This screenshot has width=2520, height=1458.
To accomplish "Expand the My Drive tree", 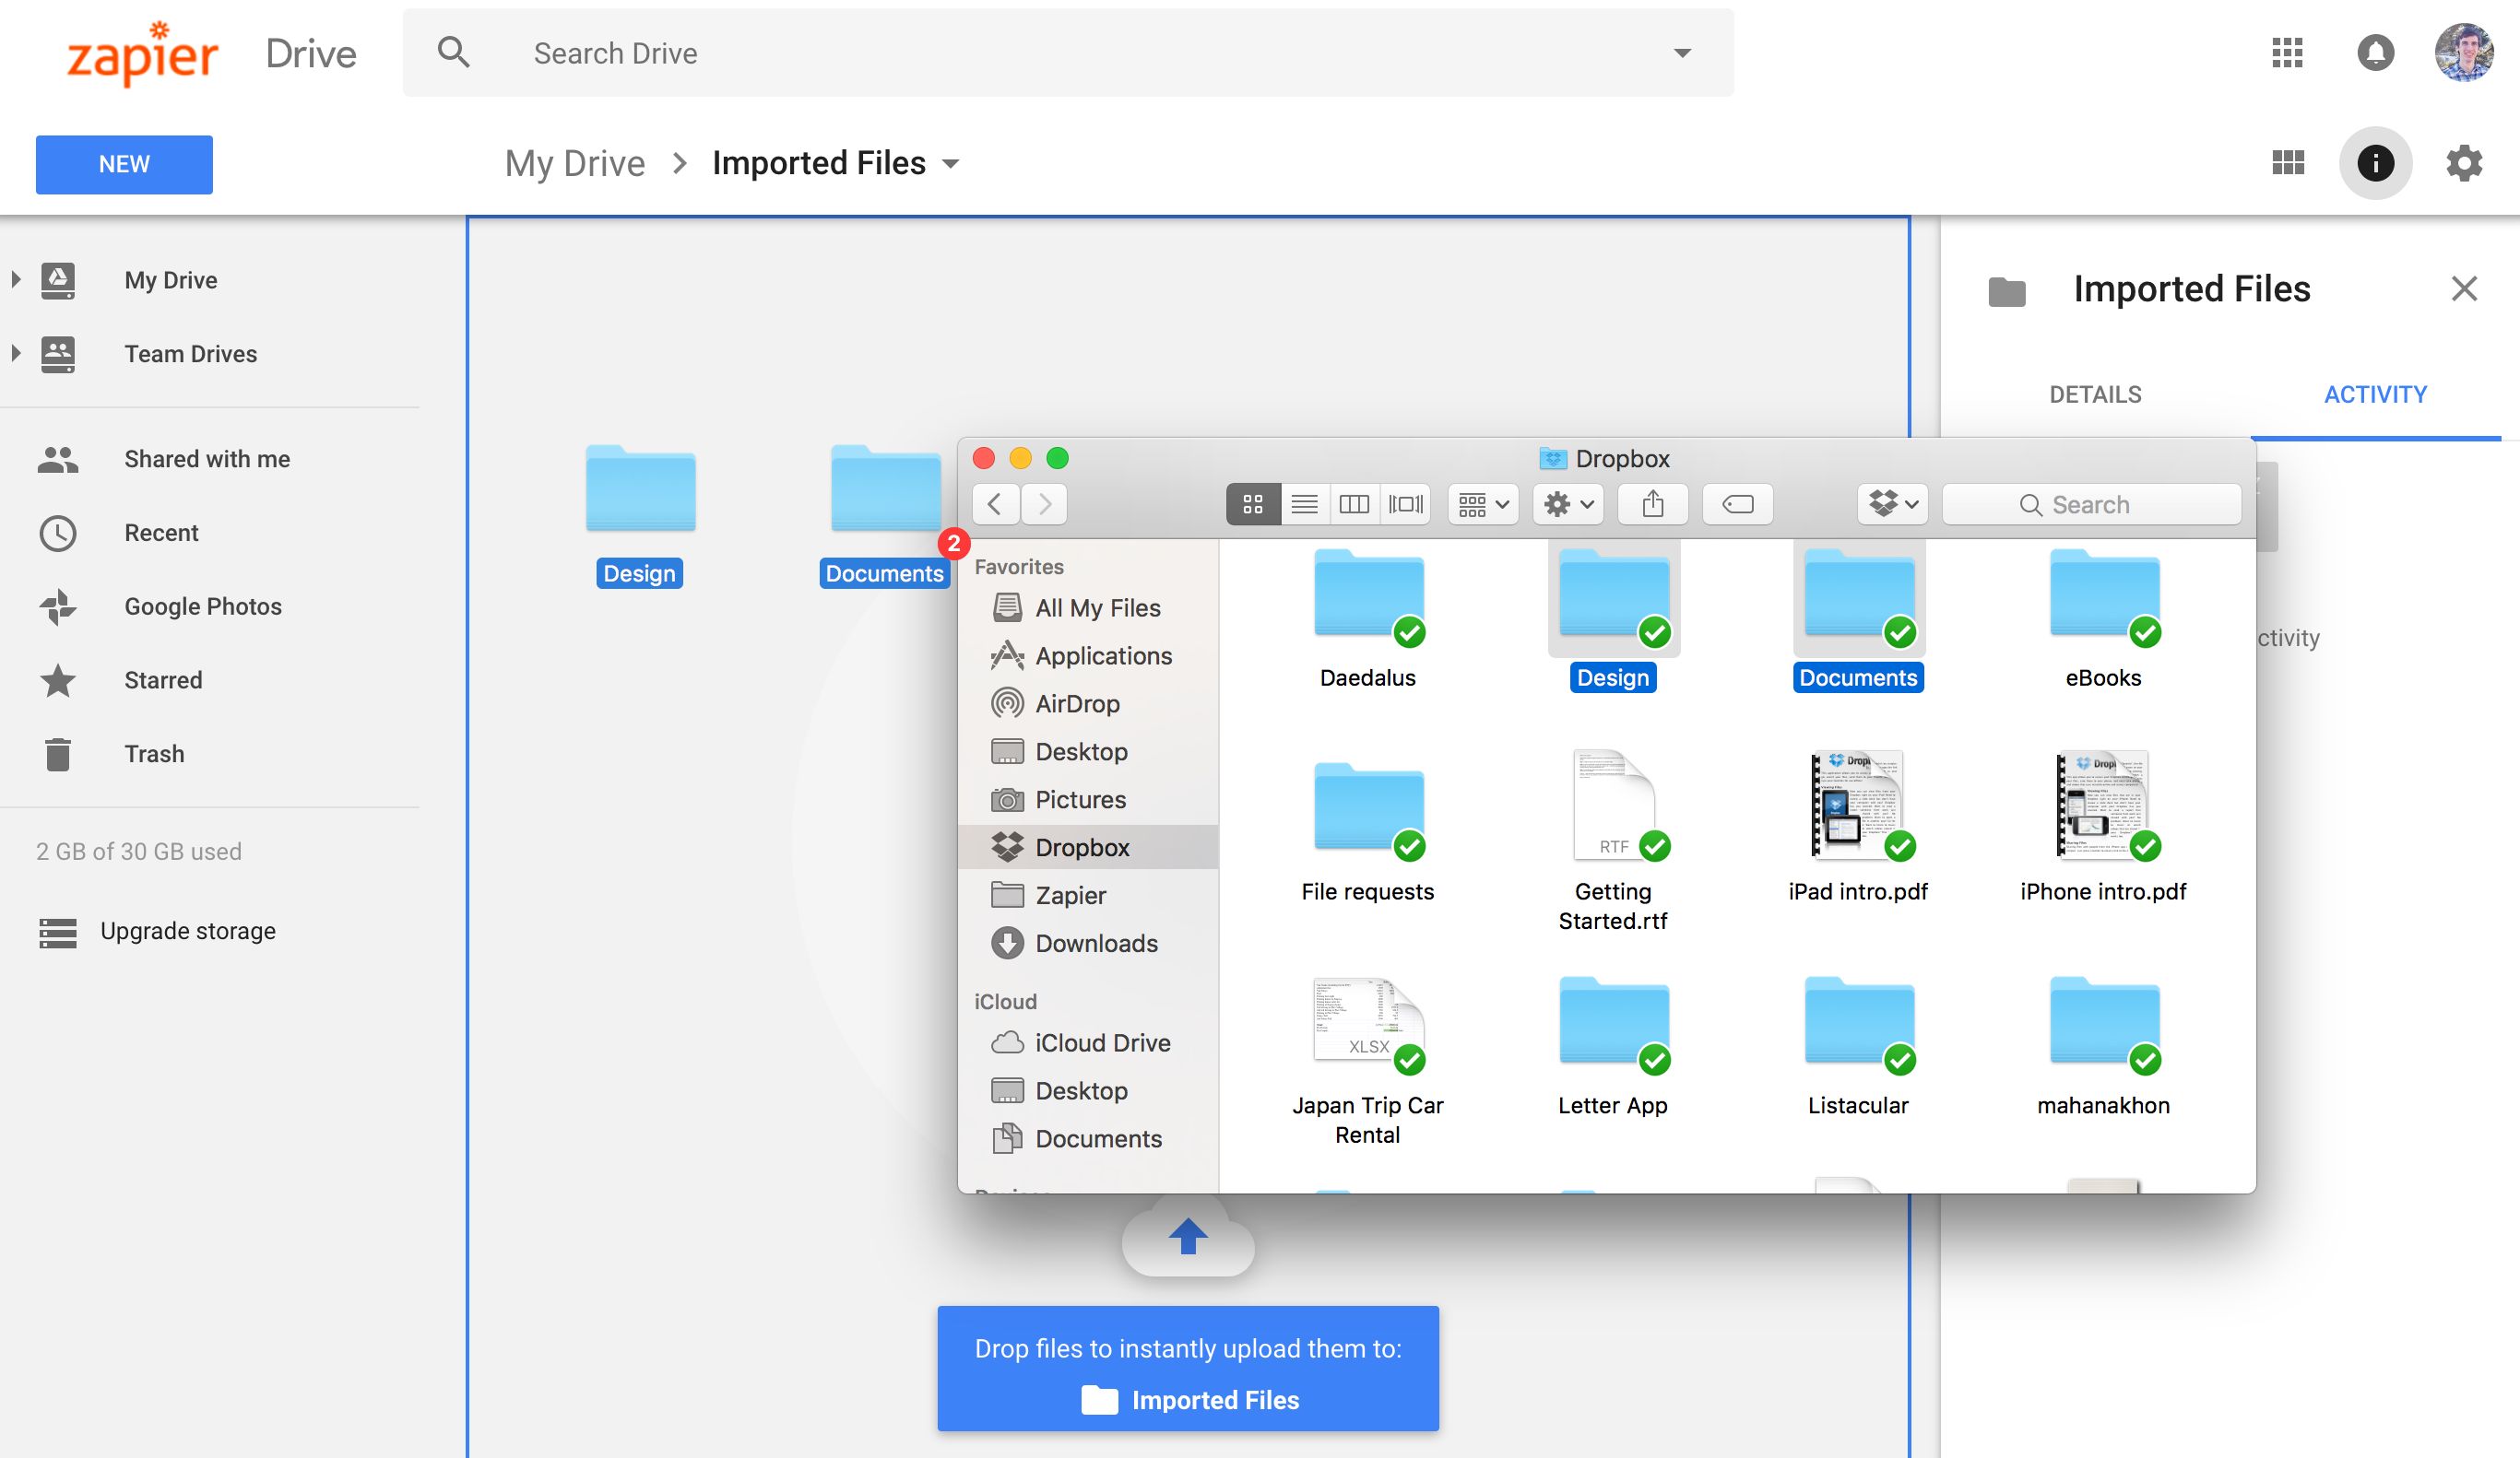I will [16, 280].
